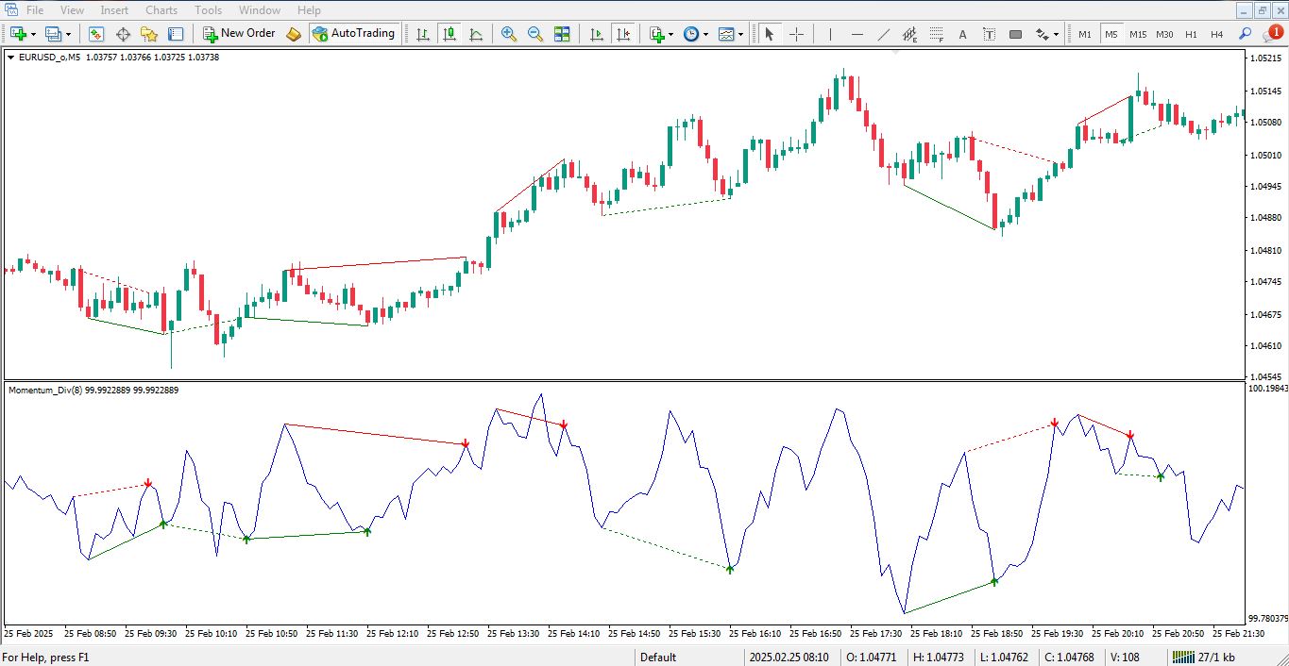
Task: Expand the Profiles dropdown arrow
Action: coord(67,34)
